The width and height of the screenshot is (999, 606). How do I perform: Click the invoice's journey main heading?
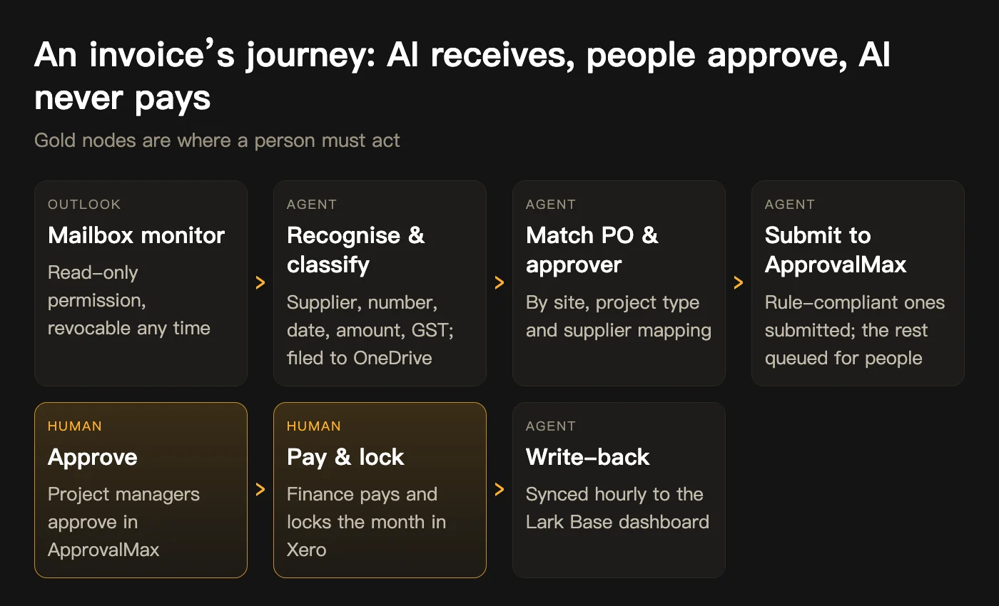[462, 76]
